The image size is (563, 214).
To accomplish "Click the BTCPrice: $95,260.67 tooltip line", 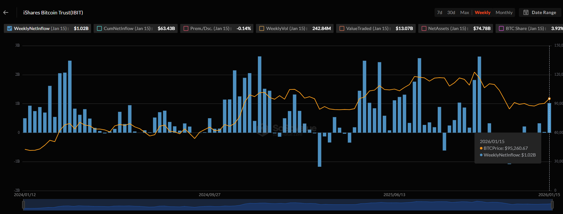I will click(x=504, y=148).
